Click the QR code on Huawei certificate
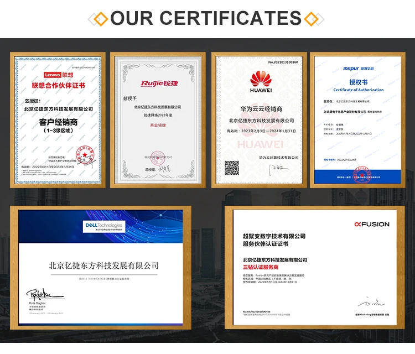The width and height of the screenshot is (415, 354). (232, 168)
